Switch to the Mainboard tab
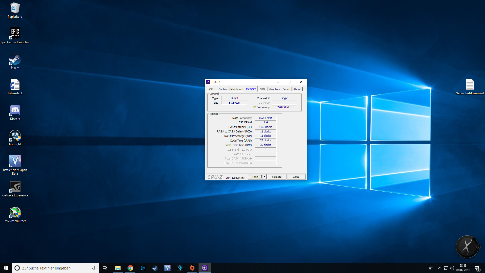The image size is (485, 273). point(236,89)
